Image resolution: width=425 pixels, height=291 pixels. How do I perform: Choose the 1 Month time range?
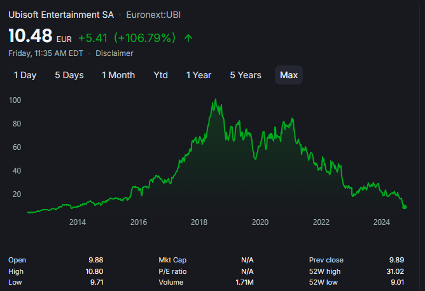coord(118,75)
